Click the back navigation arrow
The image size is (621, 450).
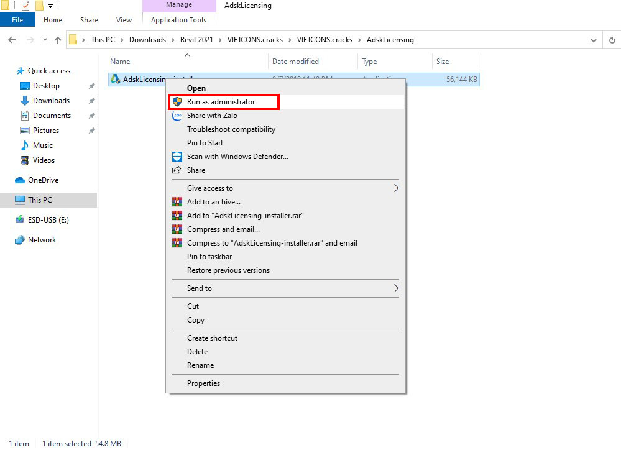pyautogui.click(x=11, y=39)
